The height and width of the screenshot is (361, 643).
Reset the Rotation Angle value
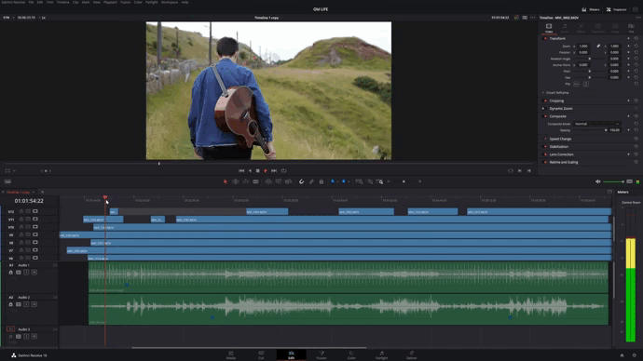tap(636, 59)
